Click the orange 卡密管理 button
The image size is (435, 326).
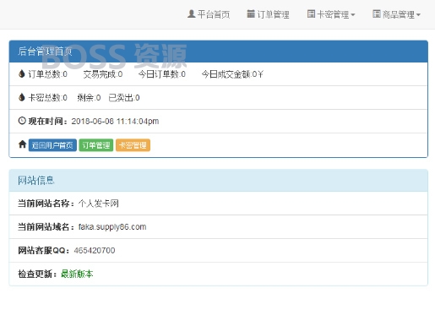pyautogui.click(x=133, y=145)
